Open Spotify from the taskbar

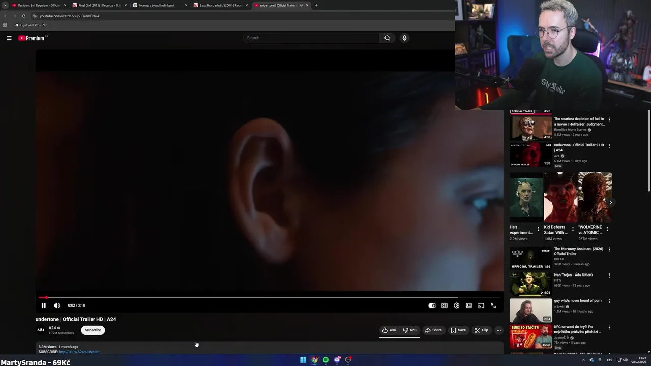(x=325, y=360)
